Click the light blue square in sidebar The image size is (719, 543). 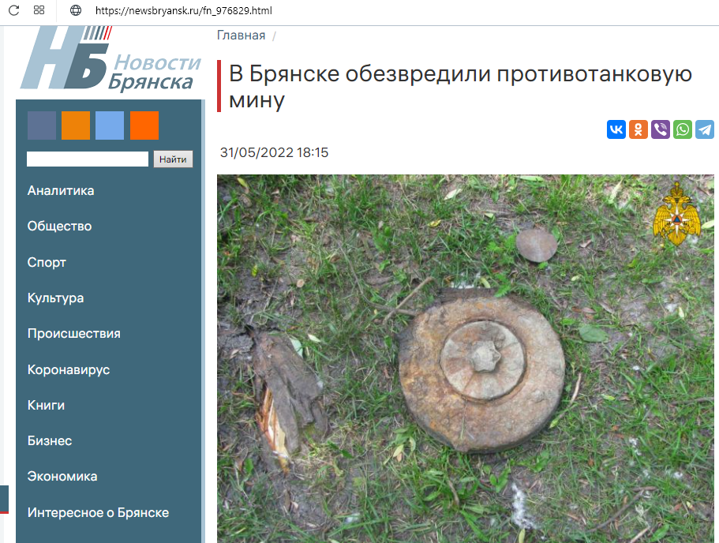[x=110, y=125]
